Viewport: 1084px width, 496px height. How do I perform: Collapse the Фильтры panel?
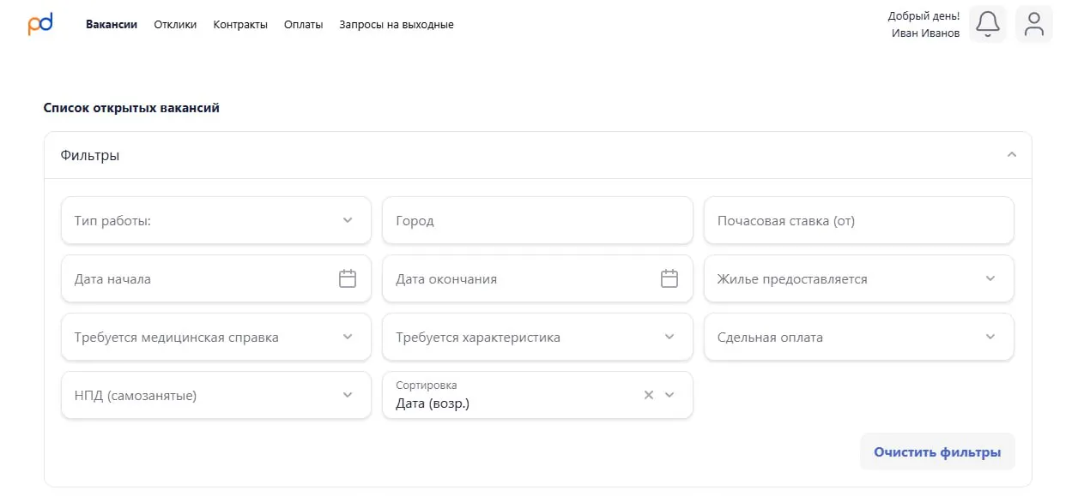pyautogui.click(x=1011, y=155)
